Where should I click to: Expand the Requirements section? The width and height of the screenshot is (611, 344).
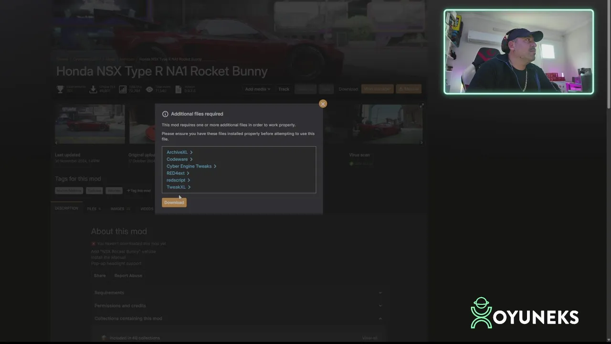[238, 292]
